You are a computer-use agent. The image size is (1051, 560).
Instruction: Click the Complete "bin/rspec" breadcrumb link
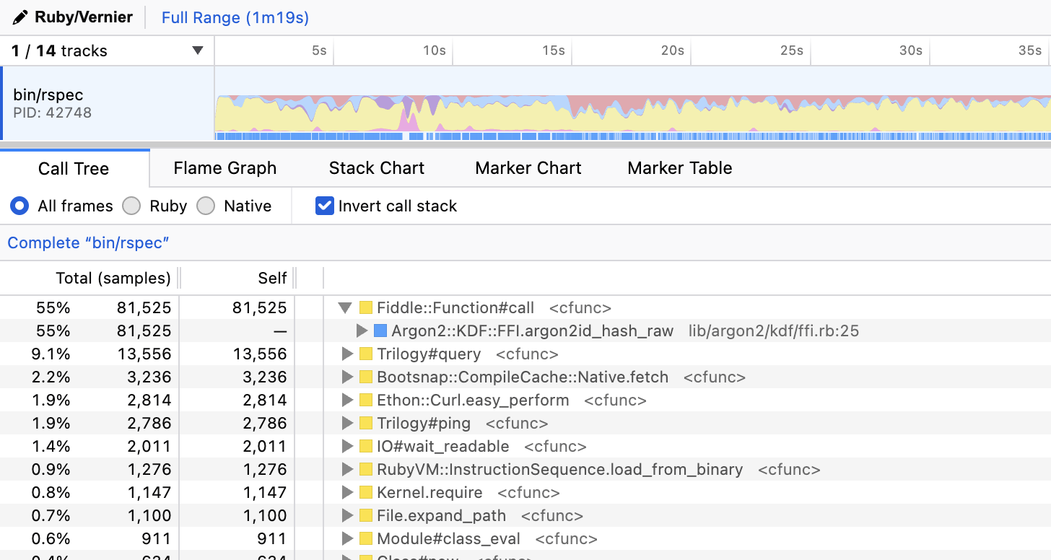pos(88,243)
